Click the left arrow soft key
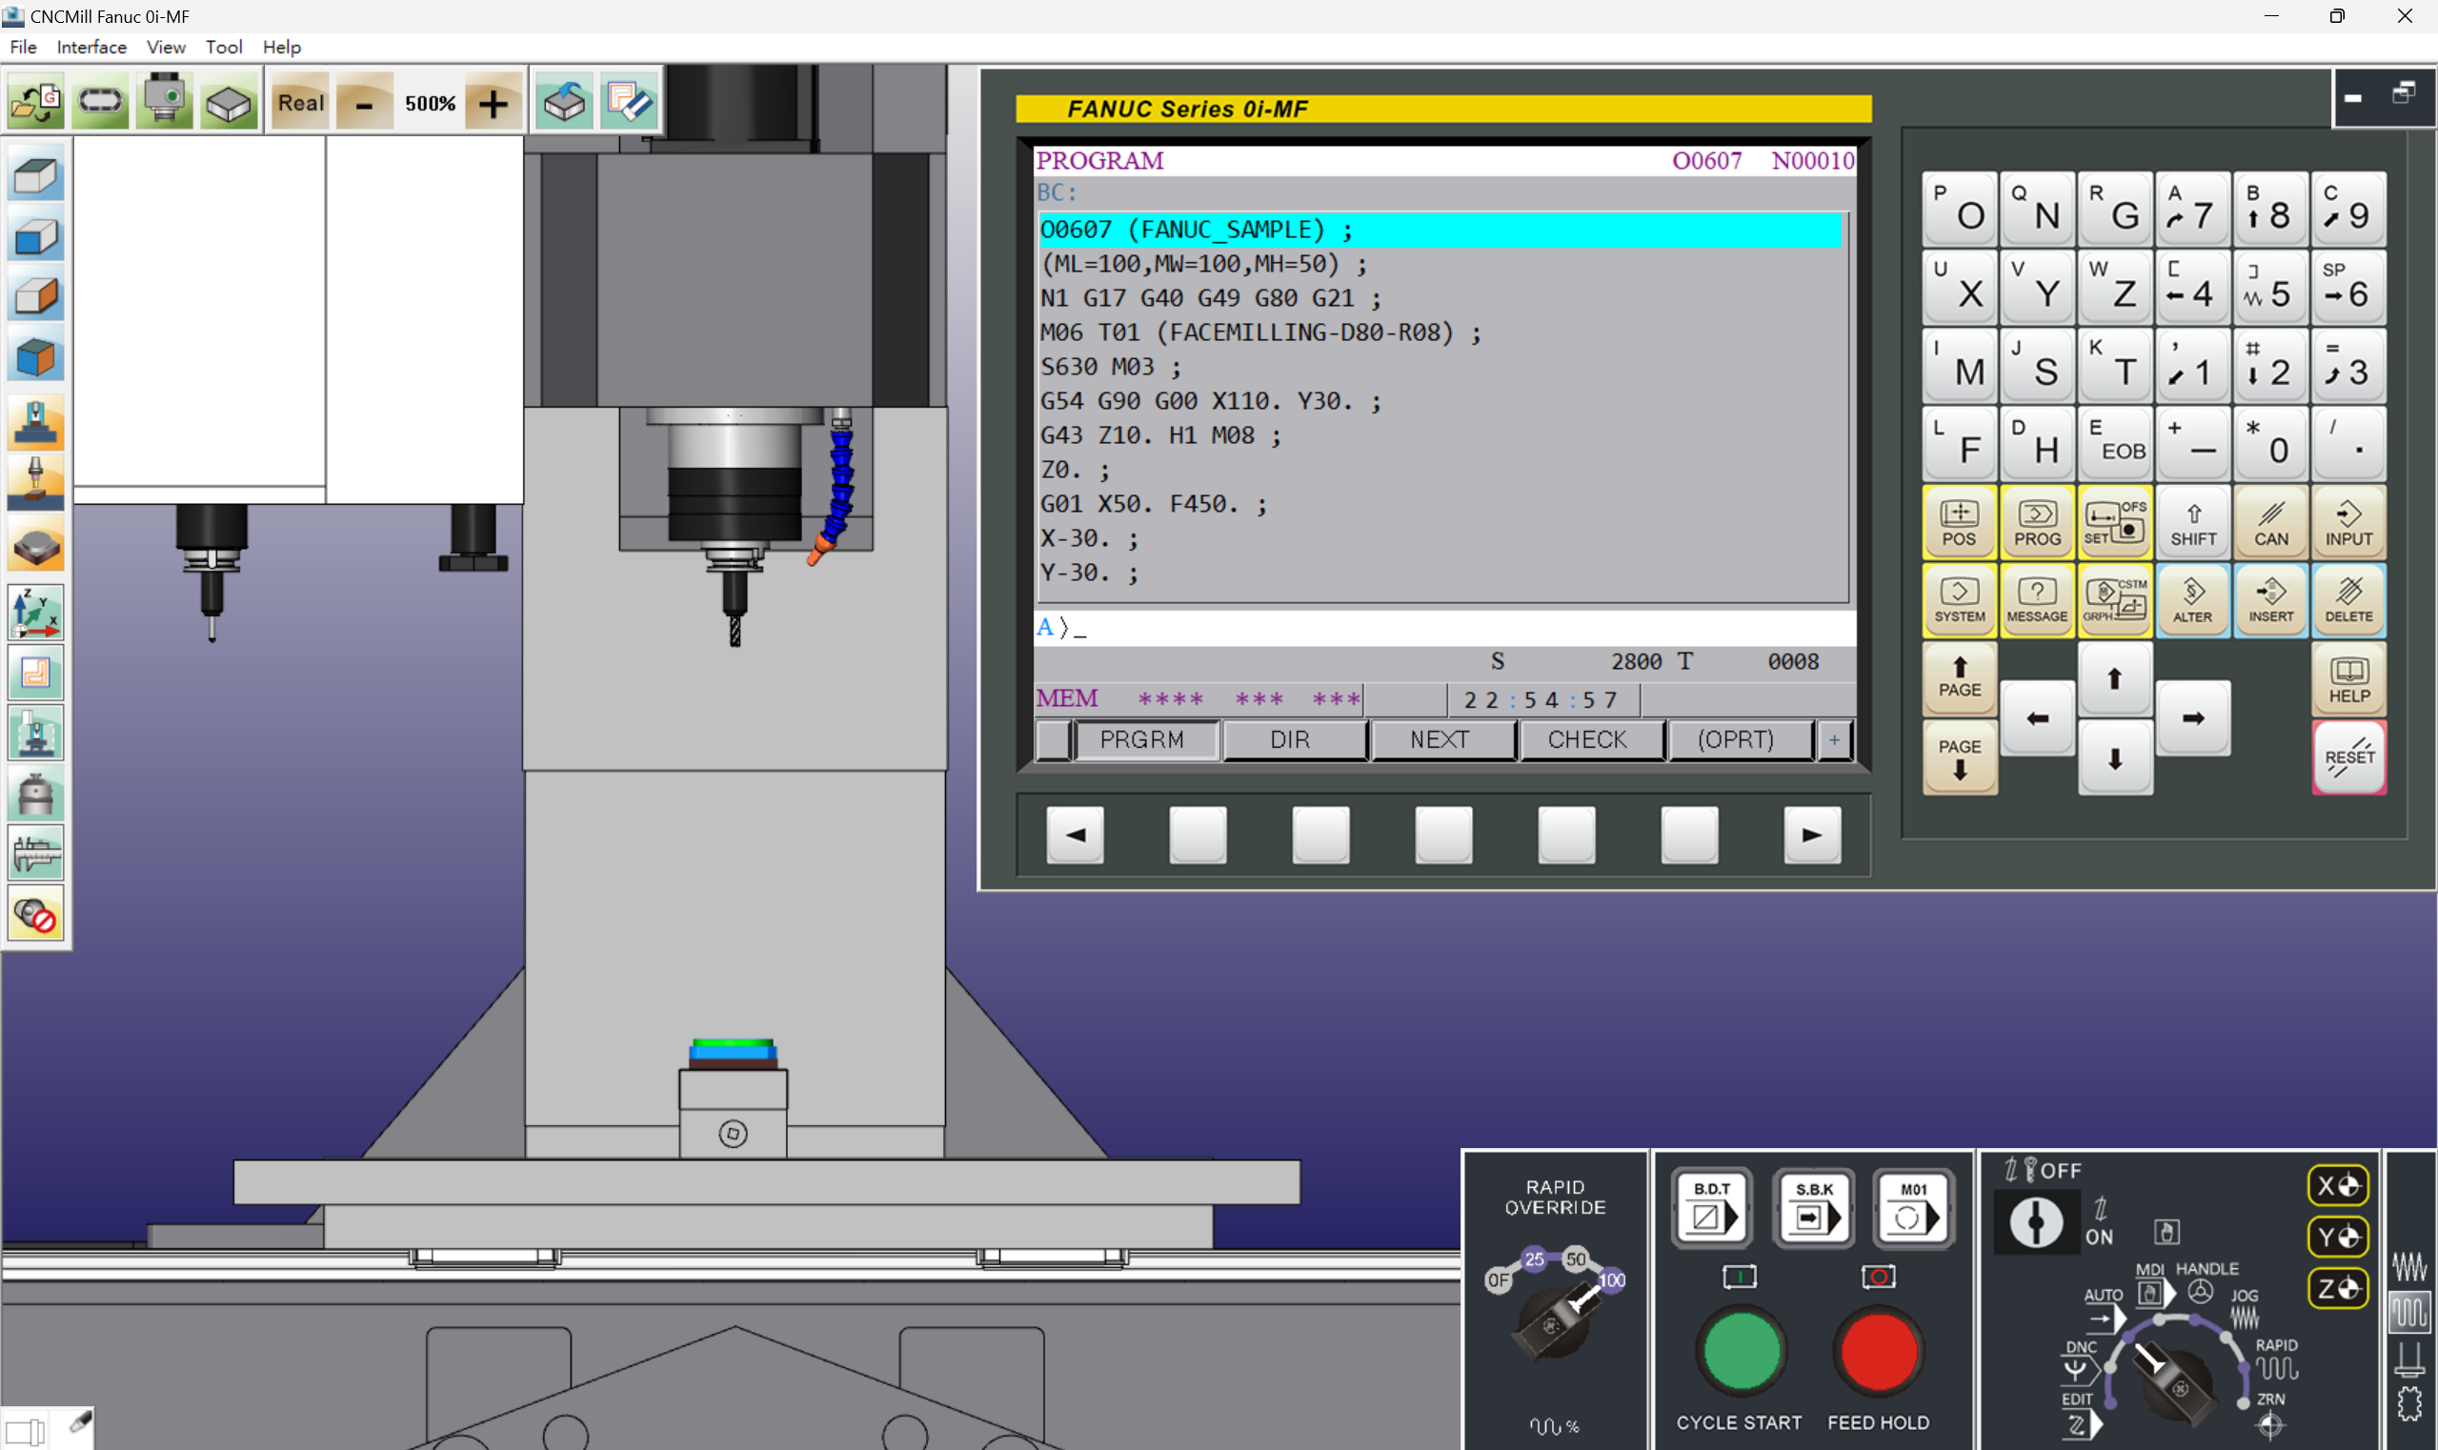Image resolution: width=2438 pixels, height=1450 pixels. coord(1075,836)
